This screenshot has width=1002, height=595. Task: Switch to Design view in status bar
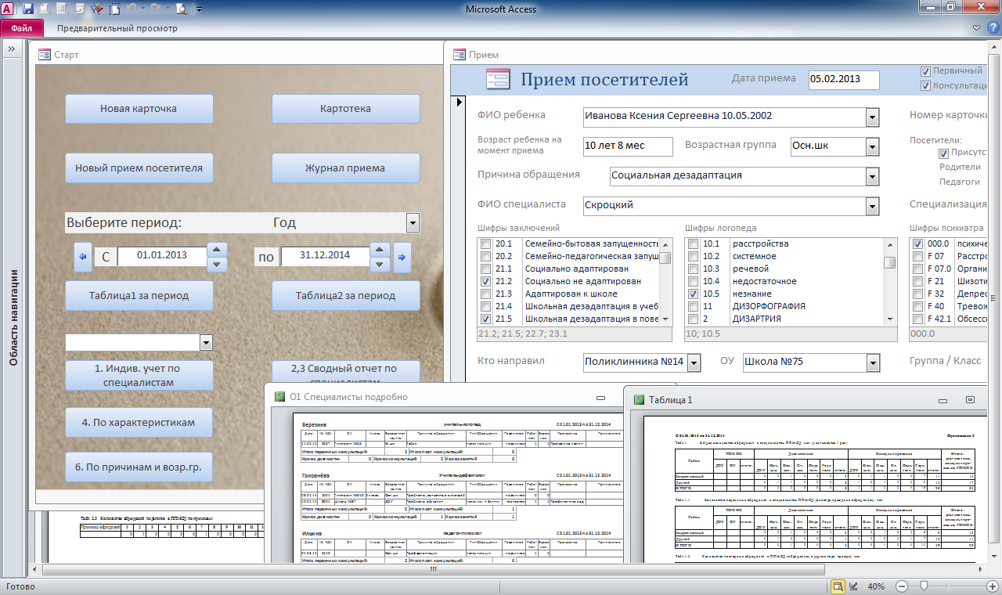click(x=853, y=586)
